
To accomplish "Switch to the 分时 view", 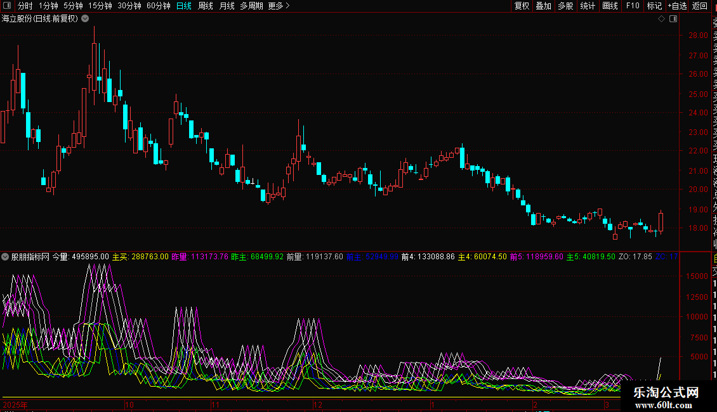I will pos(25,6).
